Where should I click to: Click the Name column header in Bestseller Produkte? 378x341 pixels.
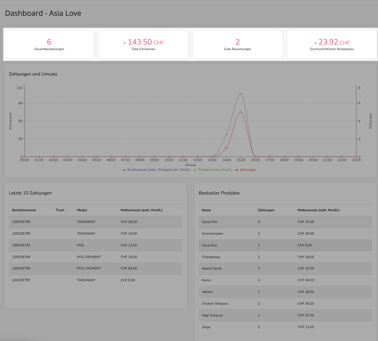pyautogui.click(x=206, y=210)
